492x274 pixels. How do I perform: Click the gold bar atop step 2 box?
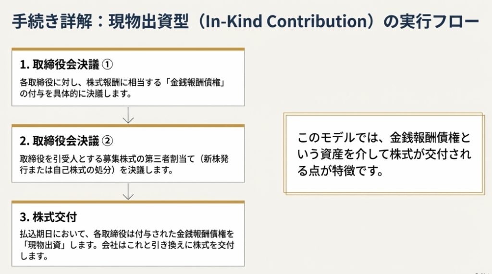coord(128,126)
